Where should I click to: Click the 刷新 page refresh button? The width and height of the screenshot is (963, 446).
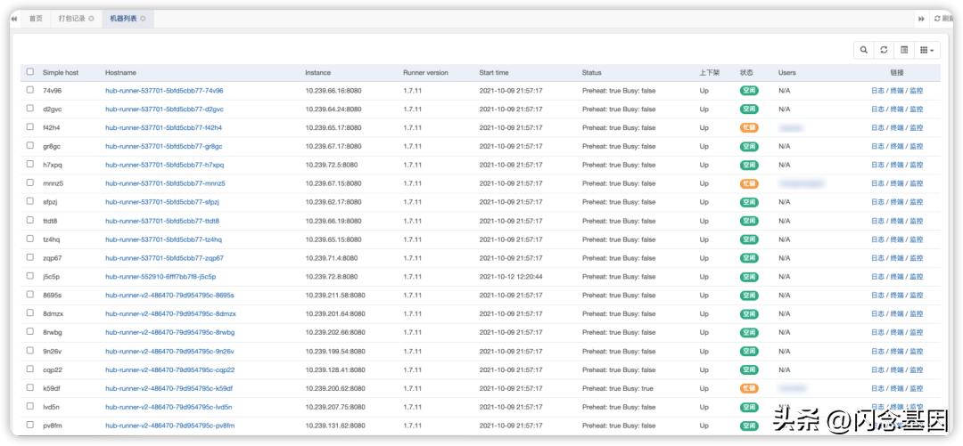tap(943, 19)
